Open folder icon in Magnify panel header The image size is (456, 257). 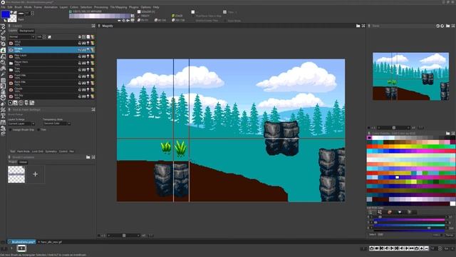tap(358, 26)
